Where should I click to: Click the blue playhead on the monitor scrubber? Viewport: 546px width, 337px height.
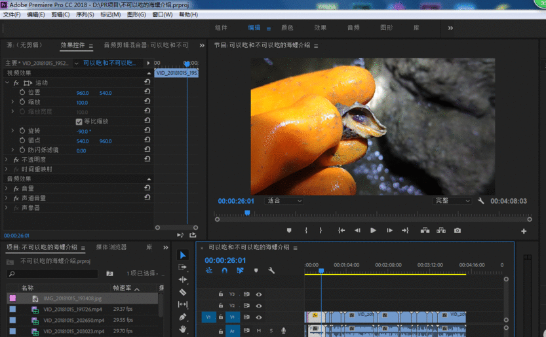coord(247,213)
